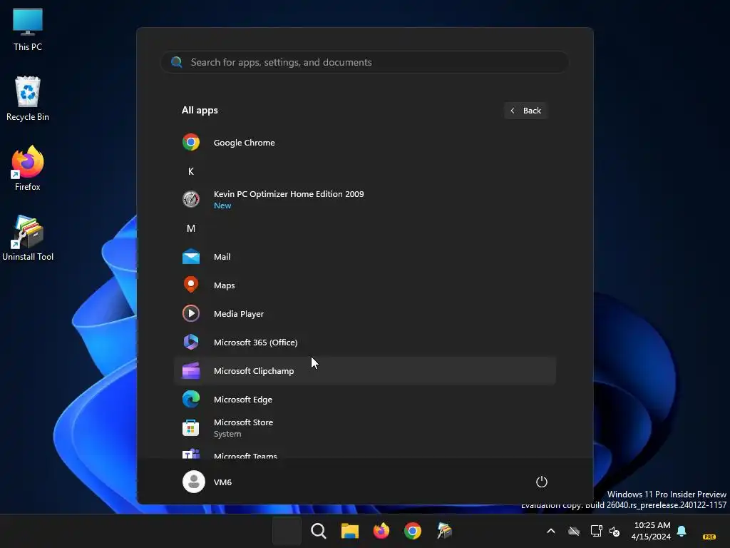Image resolution: width=730 pixels, height=548 pixels.
Task: Open Microsoft 365 (Office)
Action: [364, 342]
